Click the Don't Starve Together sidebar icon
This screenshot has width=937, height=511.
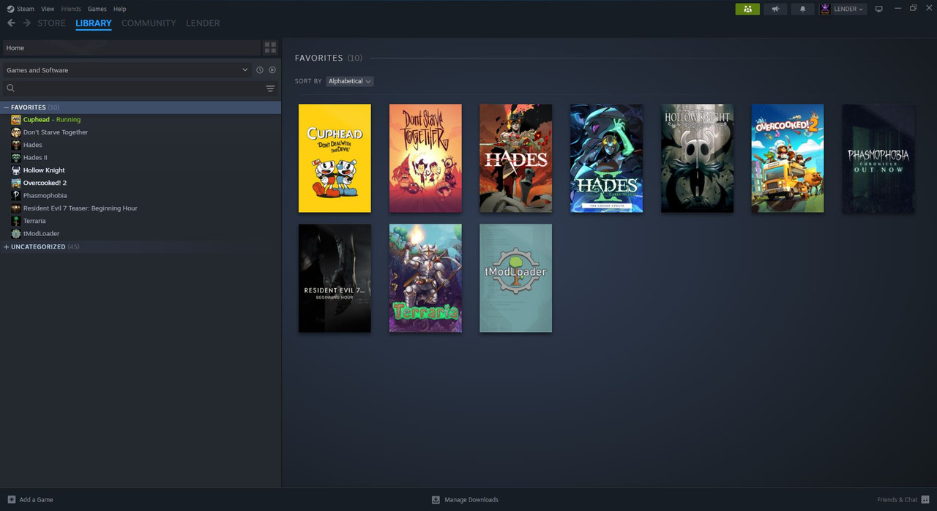[x=16, y=132]
